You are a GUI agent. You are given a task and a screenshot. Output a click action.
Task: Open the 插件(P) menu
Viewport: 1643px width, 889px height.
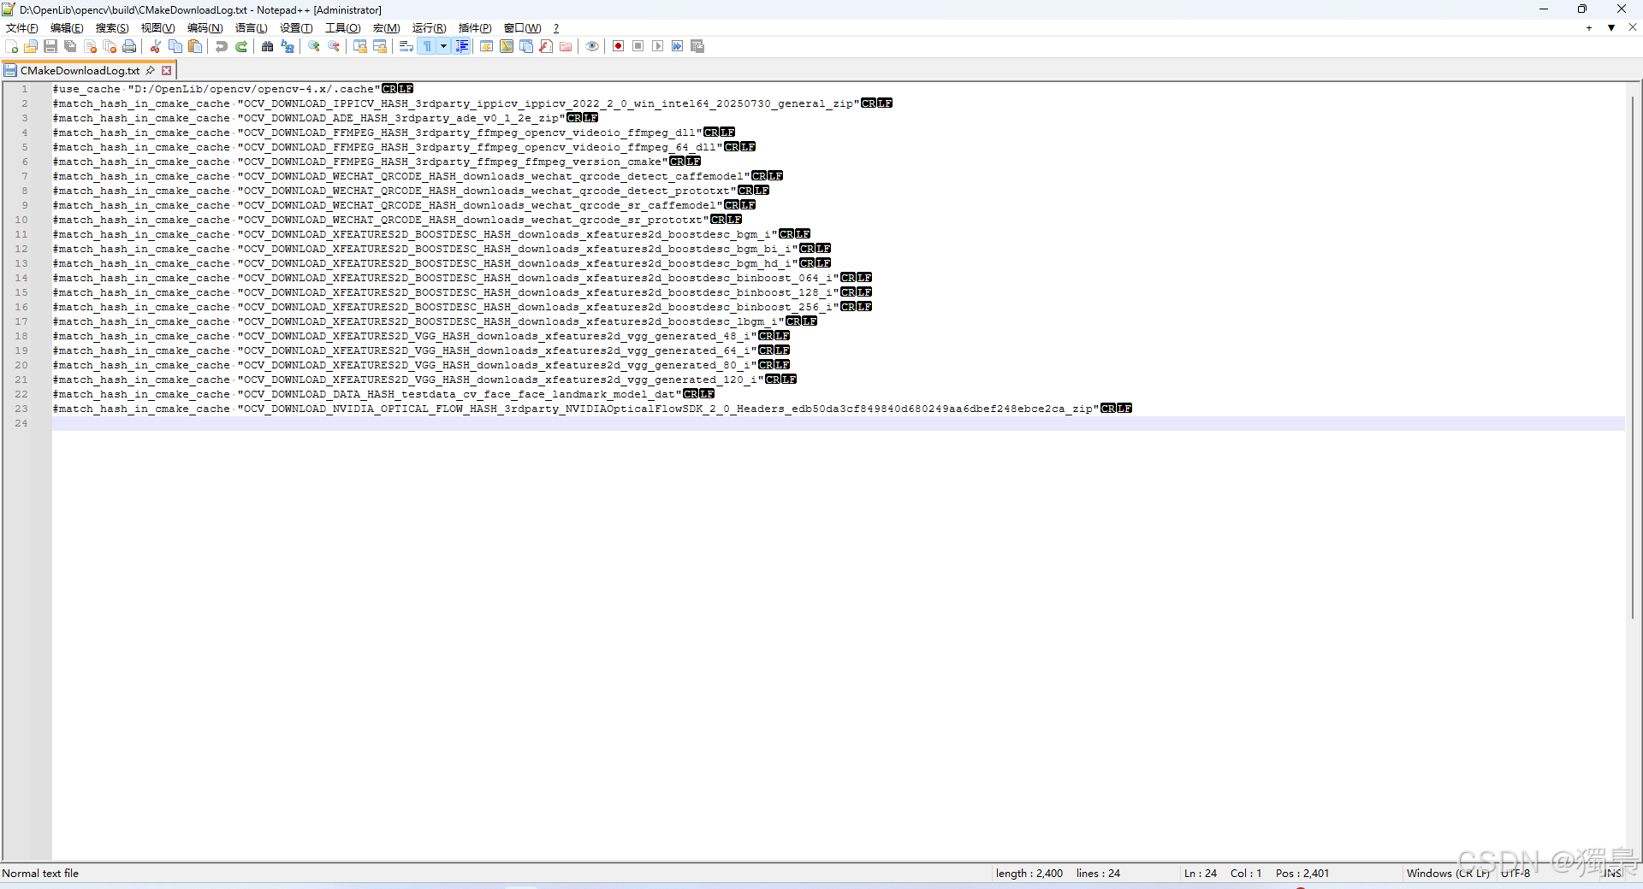pos(475,28)
